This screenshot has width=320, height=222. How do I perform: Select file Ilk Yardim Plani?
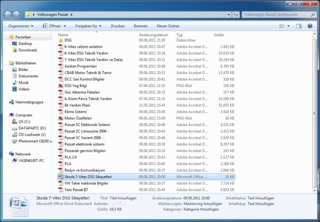[x=146, y=105]
